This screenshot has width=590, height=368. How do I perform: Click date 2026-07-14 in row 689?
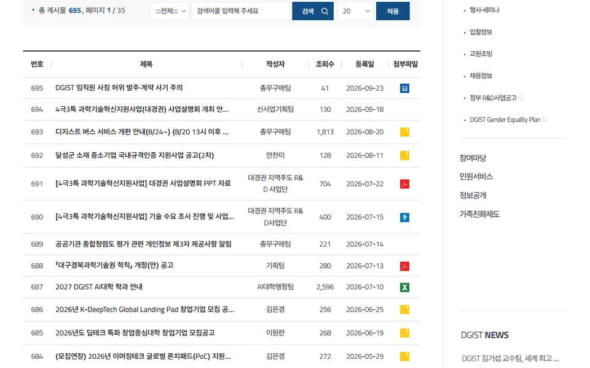[x=364, y=244]
